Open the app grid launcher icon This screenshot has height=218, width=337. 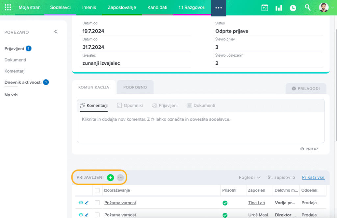click(8, 8)
